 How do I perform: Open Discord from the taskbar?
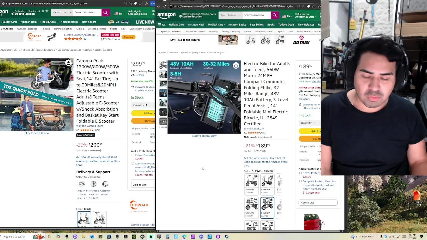[201, 237]
